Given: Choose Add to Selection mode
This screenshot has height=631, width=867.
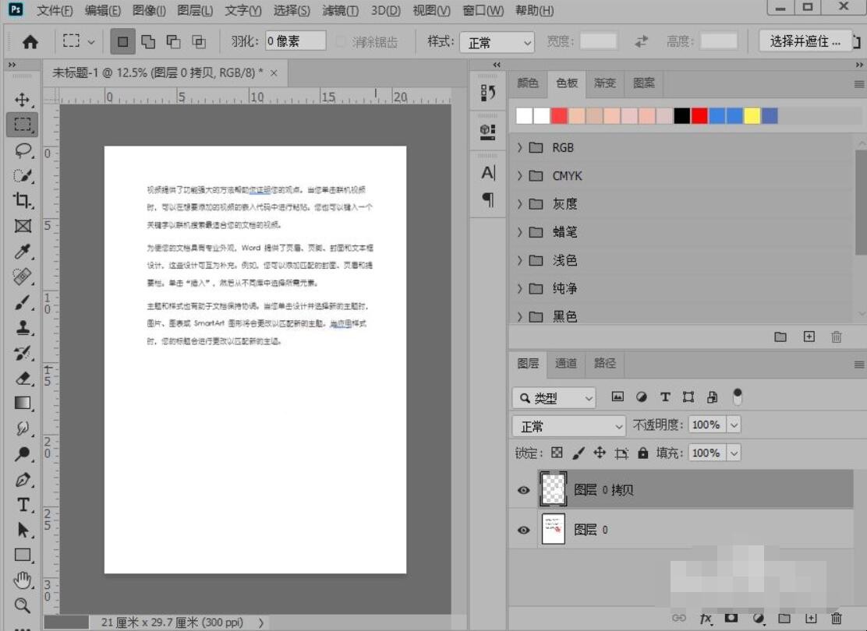Looking at the screenshot, I should pos(148,42).
